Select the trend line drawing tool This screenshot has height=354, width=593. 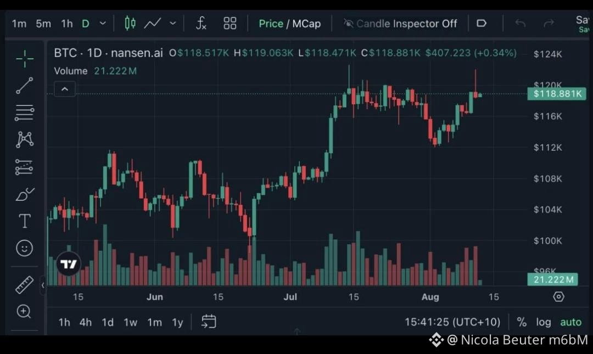pos(25,86)
